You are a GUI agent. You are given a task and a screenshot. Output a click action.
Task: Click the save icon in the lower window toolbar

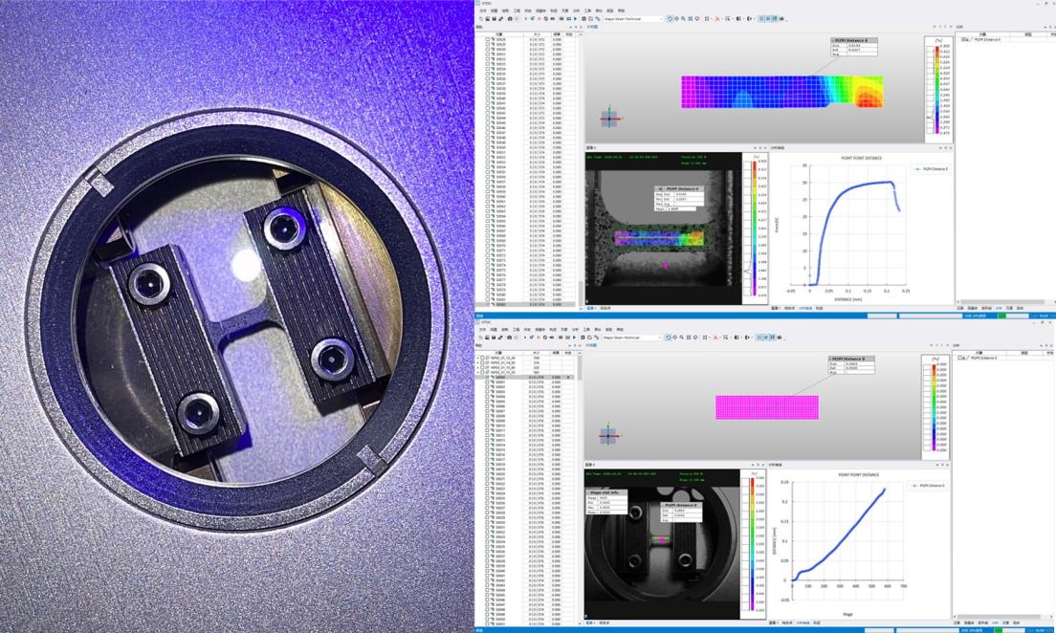coord(487,338)
